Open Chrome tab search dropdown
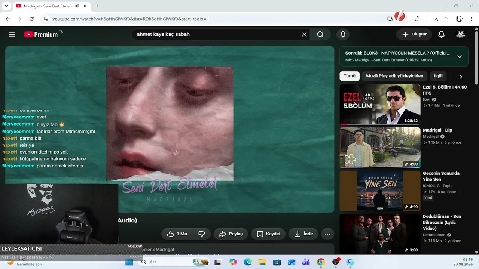This screenshot has height=269, width=479. (x=6, y=6)
